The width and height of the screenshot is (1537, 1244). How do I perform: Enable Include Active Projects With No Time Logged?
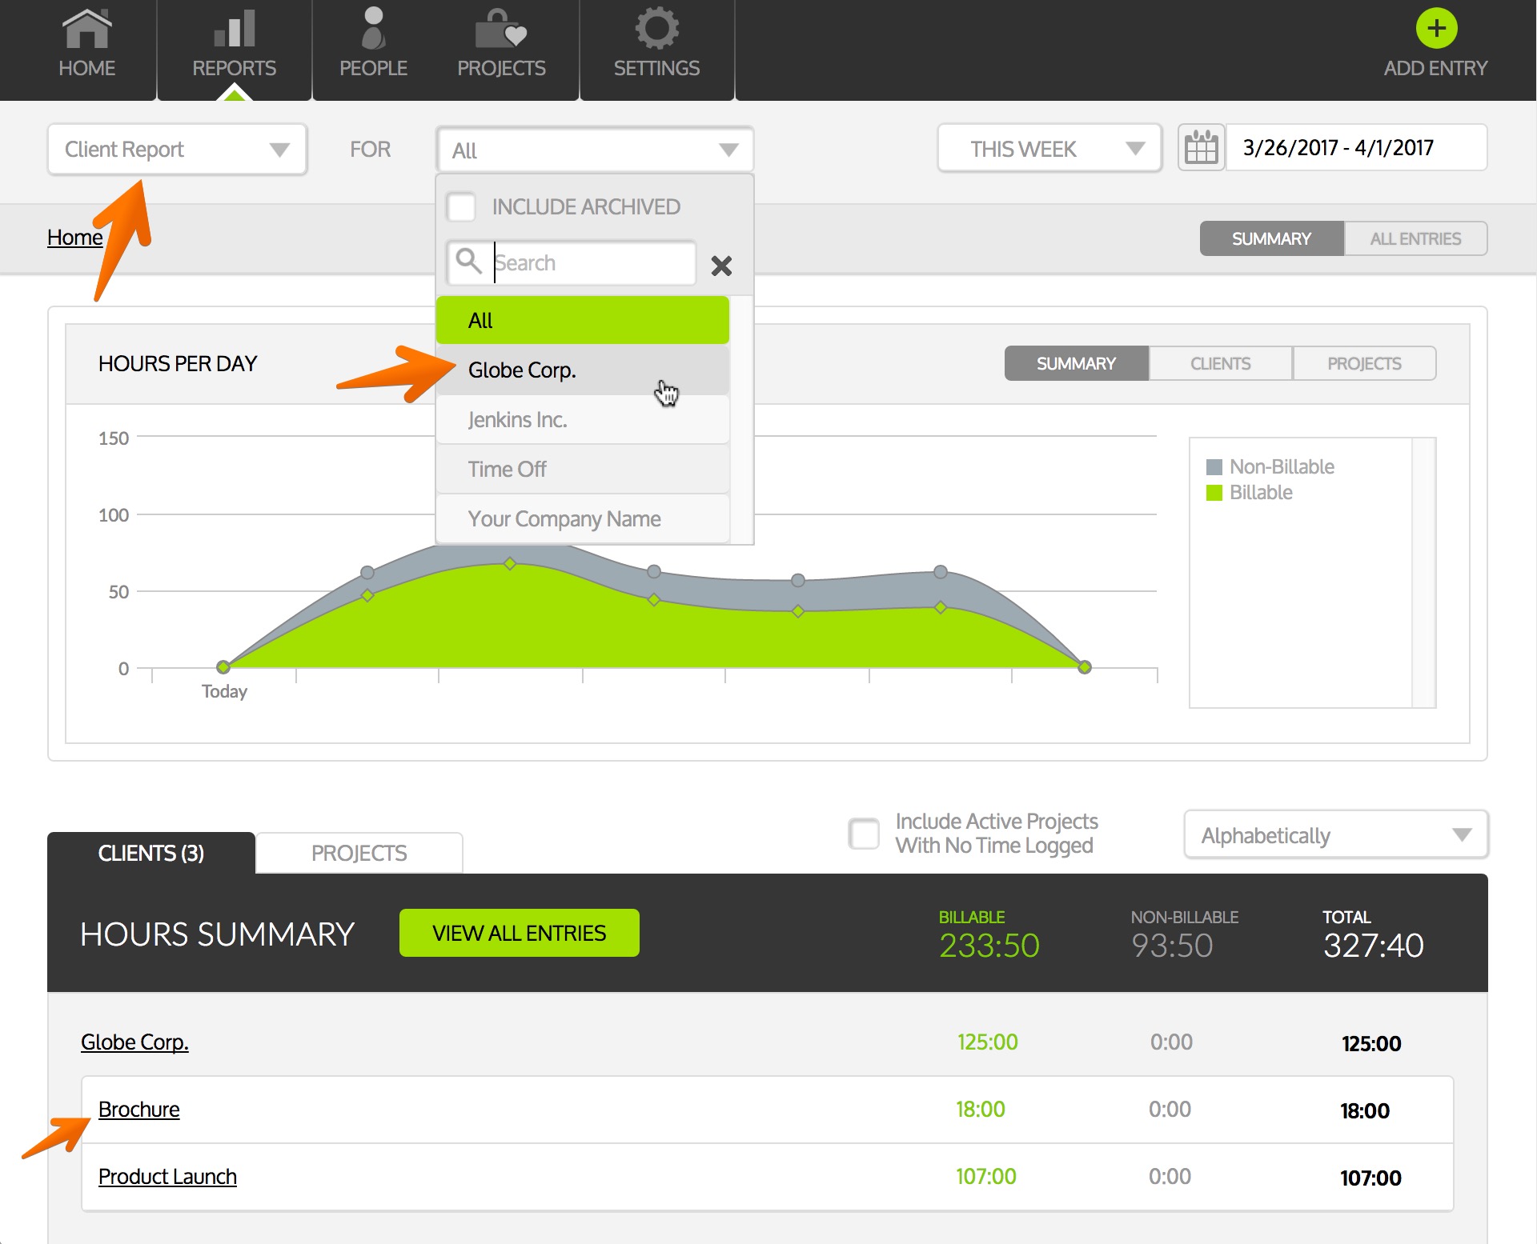[864, 834]
